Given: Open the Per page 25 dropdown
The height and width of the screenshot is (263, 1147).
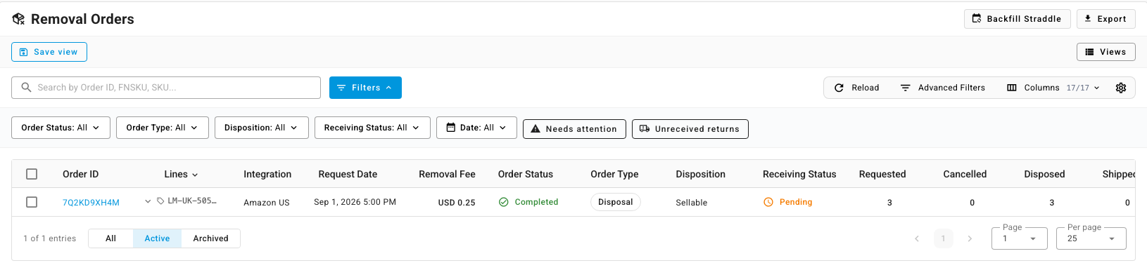Looking at the screenshot, I should point(1091,238).
